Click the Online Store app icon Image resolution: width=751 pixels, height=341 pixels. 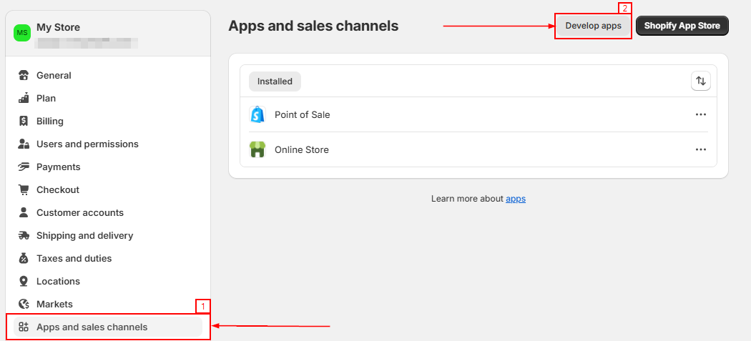point(257,149)
